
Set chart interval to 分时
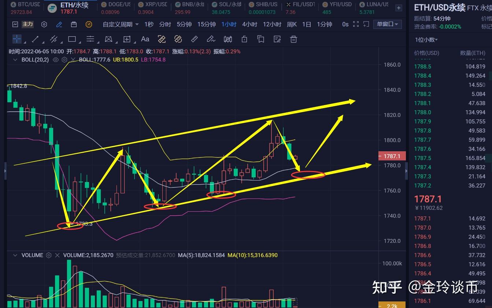coord(165,25)
